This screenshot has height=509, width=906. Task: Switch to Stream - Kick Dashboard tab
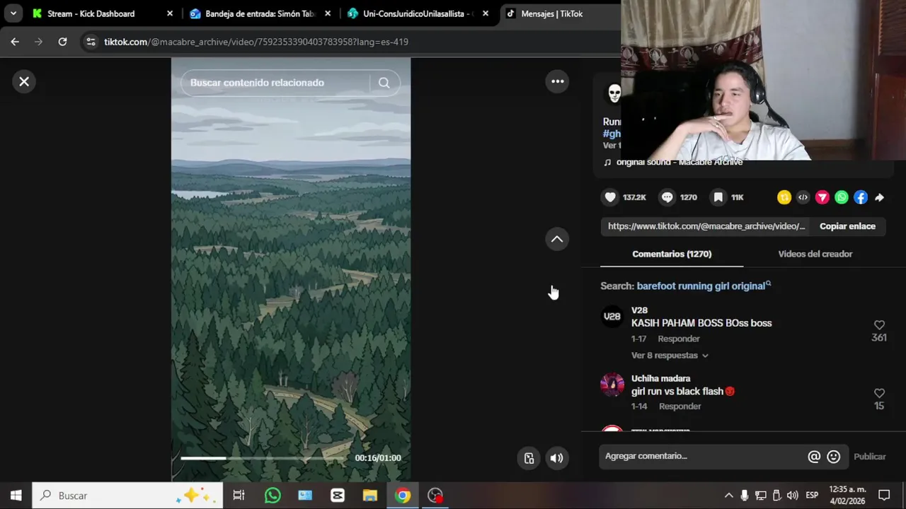tap(100, 13)
